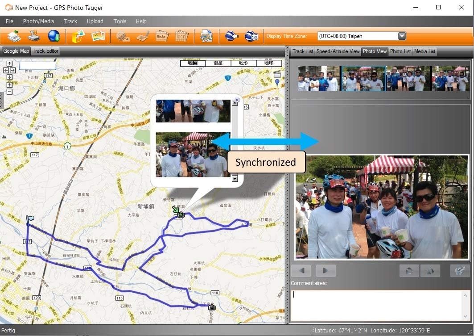Click the KMZ export globe icon
Viewport: 474px width, 336px height.
251,36
